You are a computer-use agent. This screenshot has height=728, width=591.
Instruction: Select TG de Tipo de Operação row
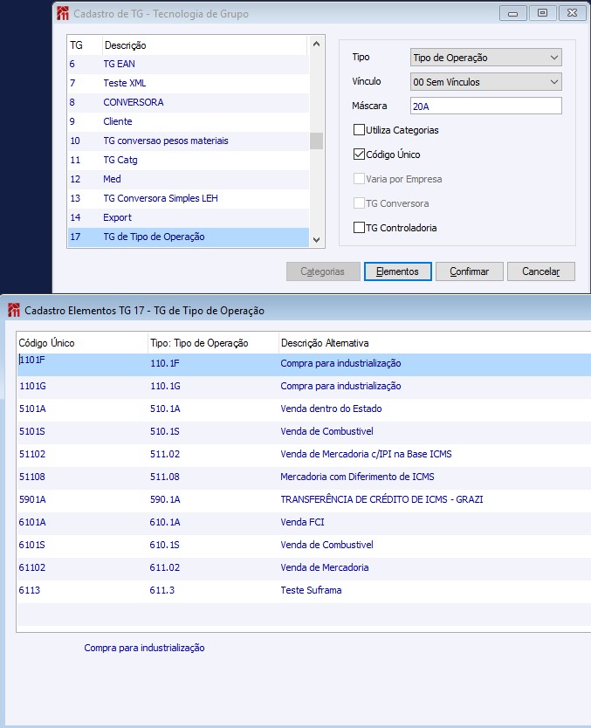[x=189, y=237]
